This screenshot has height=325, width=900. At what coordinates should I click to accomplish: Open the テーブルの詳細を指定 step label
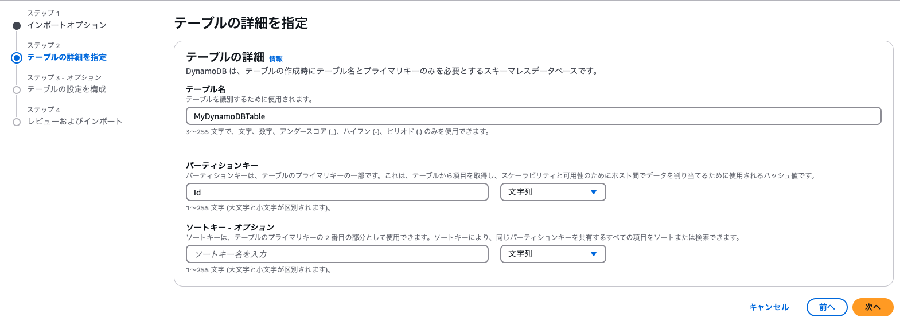pyautogui.click(x=67, y=57)
